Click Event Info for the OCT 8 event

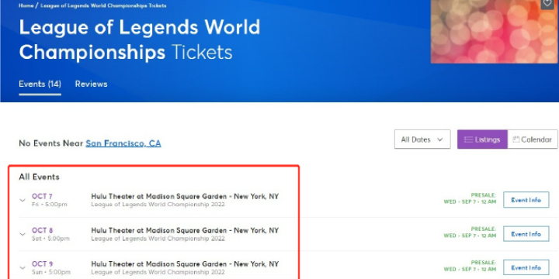tap(526, 234)
